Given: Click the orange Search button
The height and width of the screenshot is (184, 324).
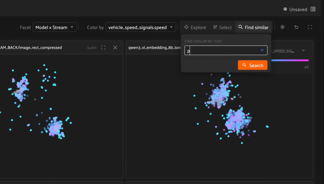Looking at the screenshot, I should point(253,65).
